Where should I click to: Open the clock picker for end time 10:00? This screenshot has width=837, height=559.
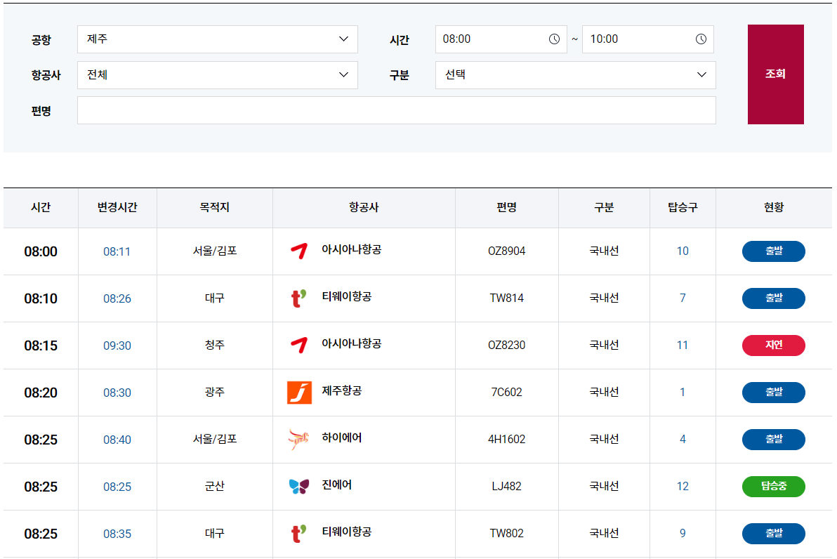click(701, 39)
